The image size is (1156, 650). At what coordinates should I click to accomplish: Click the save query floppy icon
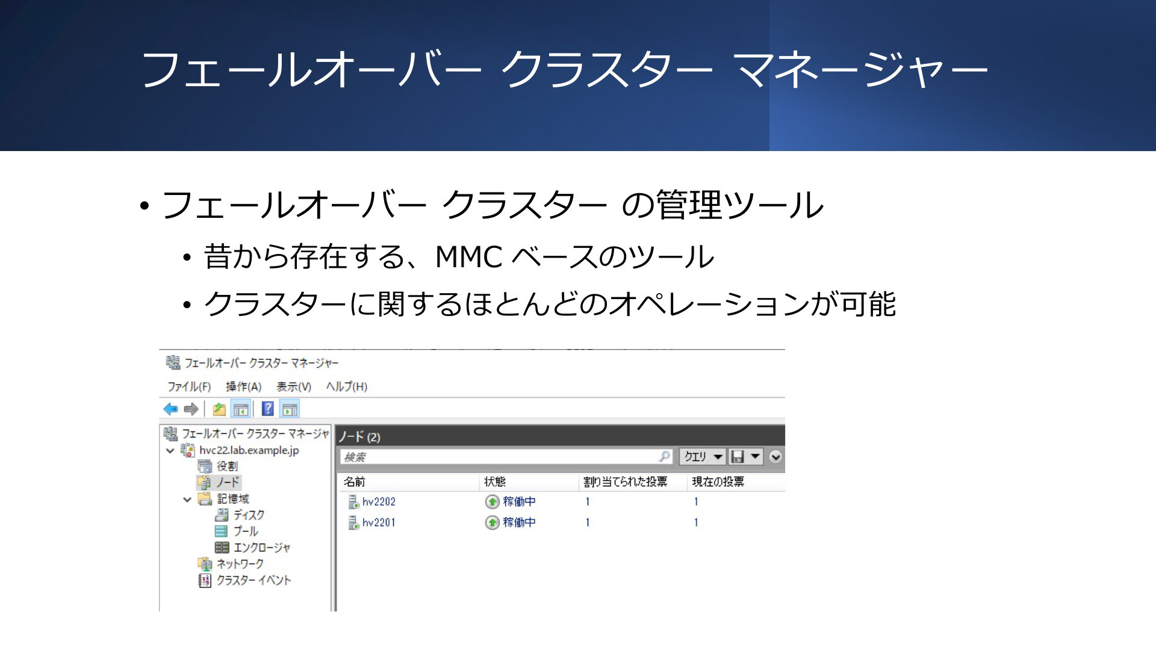(x=737, y=457)
